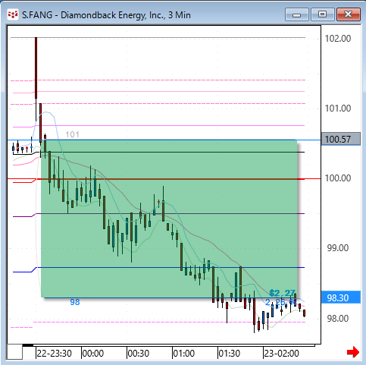Maximize the S.FANG chart window
366x365 pixels.
pos(322,14)
